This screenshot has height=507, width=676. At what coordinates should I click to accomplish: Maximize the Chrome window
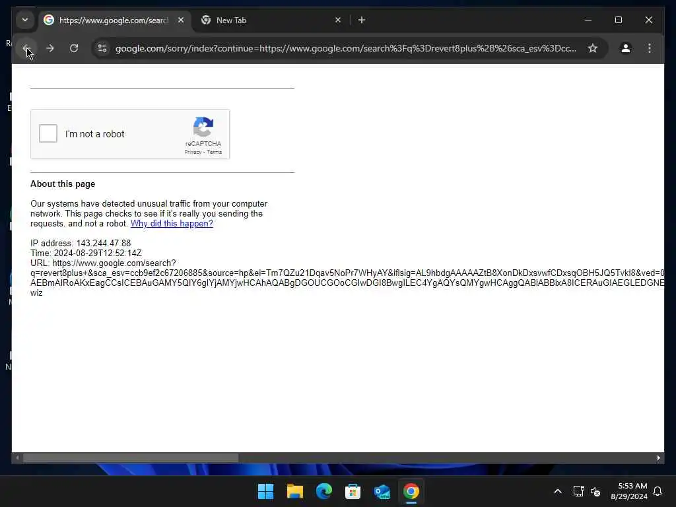tap(618, 20)
